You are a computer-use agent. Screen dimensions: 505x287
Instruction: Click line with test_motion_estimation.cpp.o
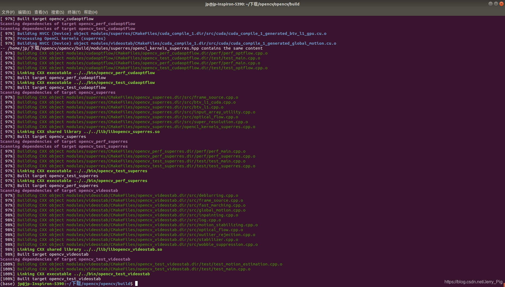tap(141, 264)
